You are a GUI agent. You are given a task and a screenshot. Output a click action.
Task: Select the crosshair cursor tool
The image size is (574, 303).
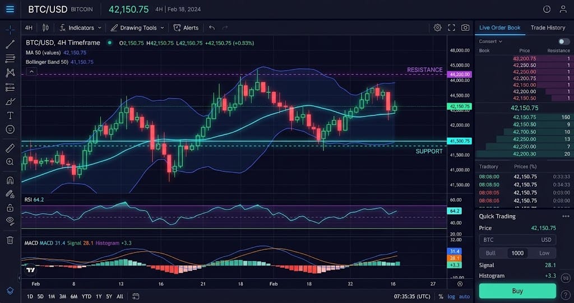coord(10,29)
